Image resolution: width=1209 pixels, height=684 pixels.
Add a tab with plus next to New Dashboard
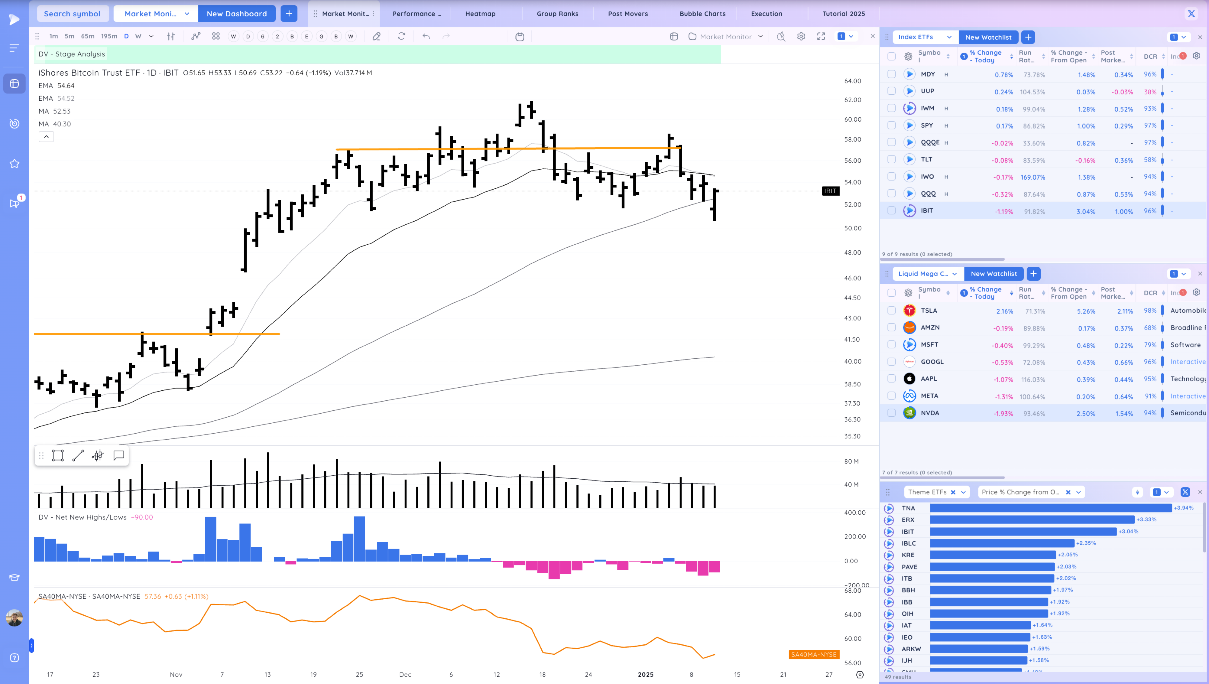point(289,14)
